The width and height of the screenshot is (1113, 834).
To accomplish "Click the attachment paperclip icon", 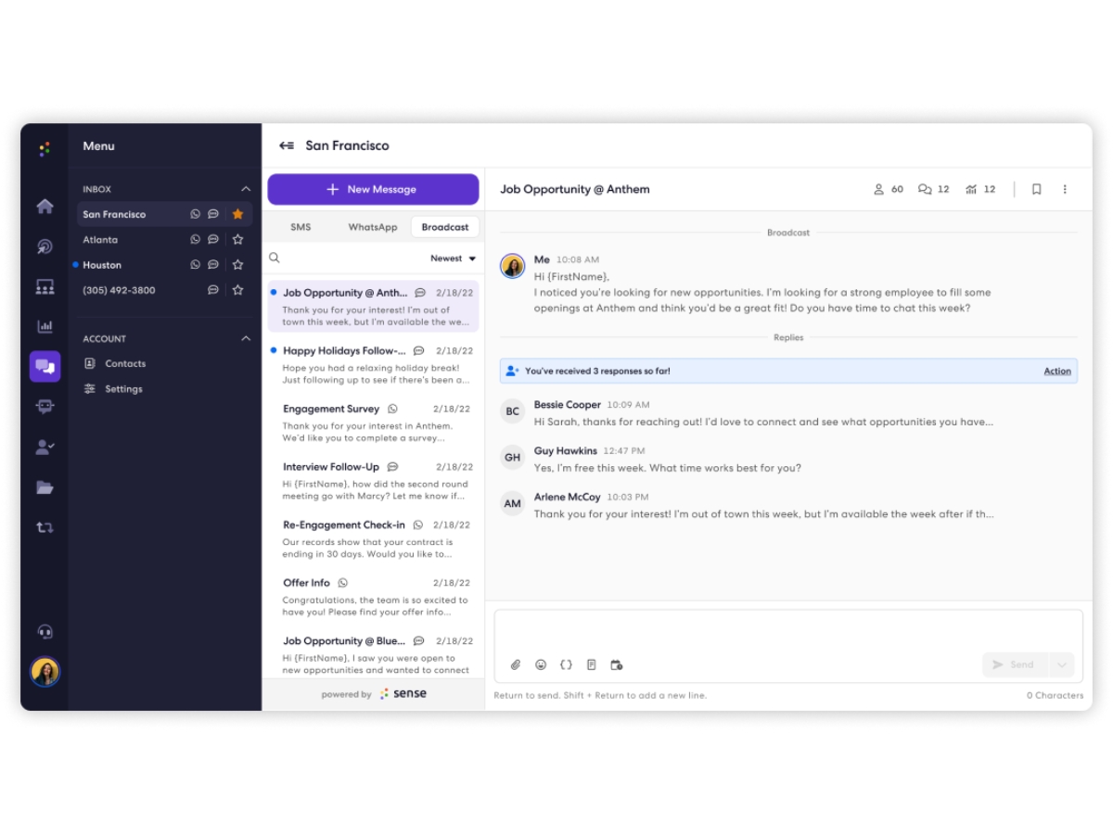I will tap(516, 664).
